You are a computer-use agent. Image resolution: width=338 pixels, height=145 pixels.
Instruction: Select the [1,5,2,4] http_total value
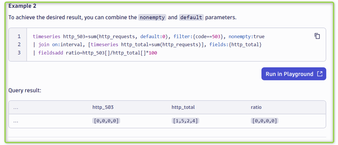pos(185,121)
